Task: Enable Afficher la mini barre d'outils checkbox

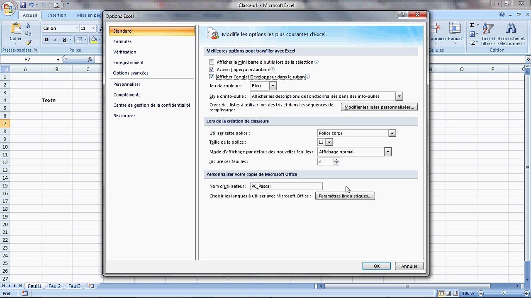Action: coord(212,62)
